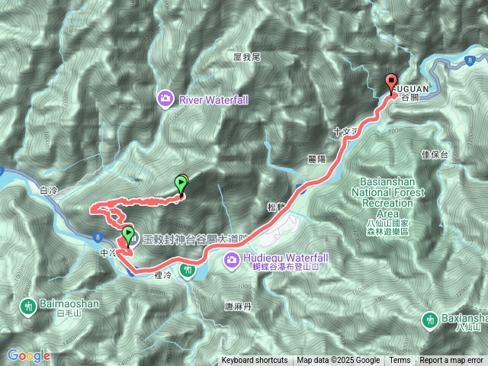Click the Hudiequ Waterfall text label
Screen dimensions: 488x366
tap(286, 258)
